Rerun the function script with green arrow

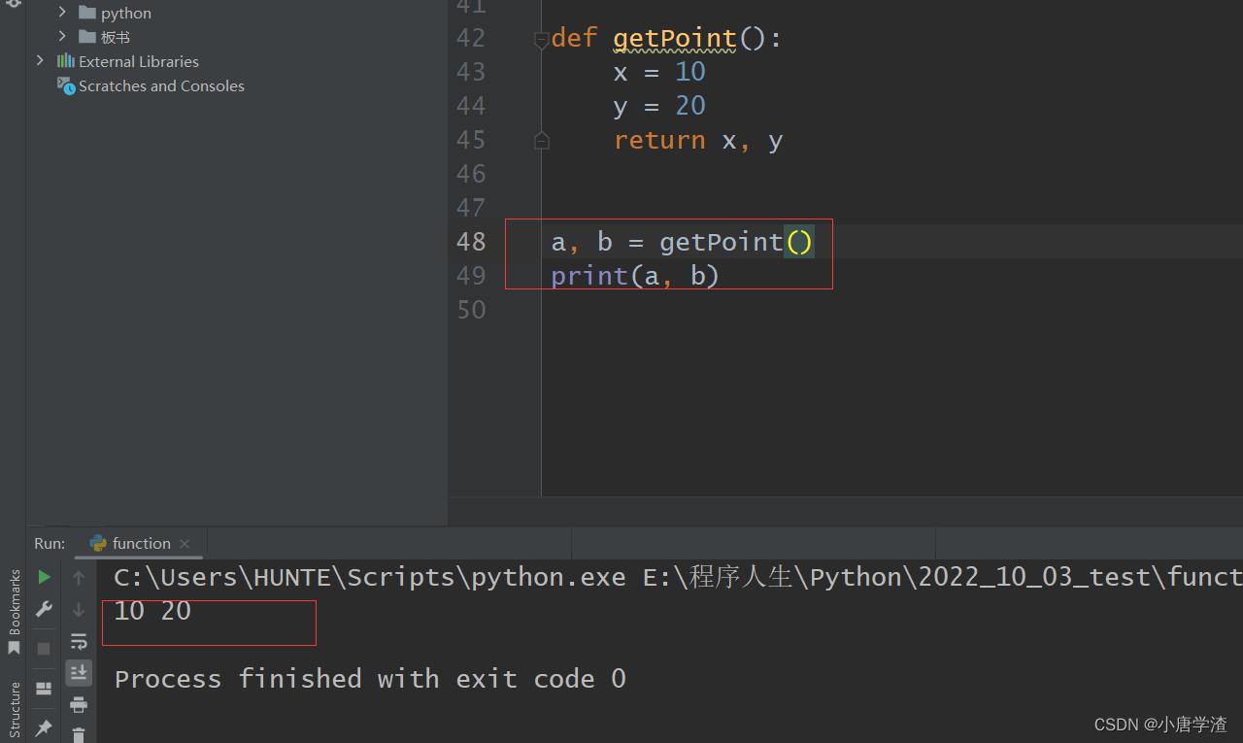44,578
